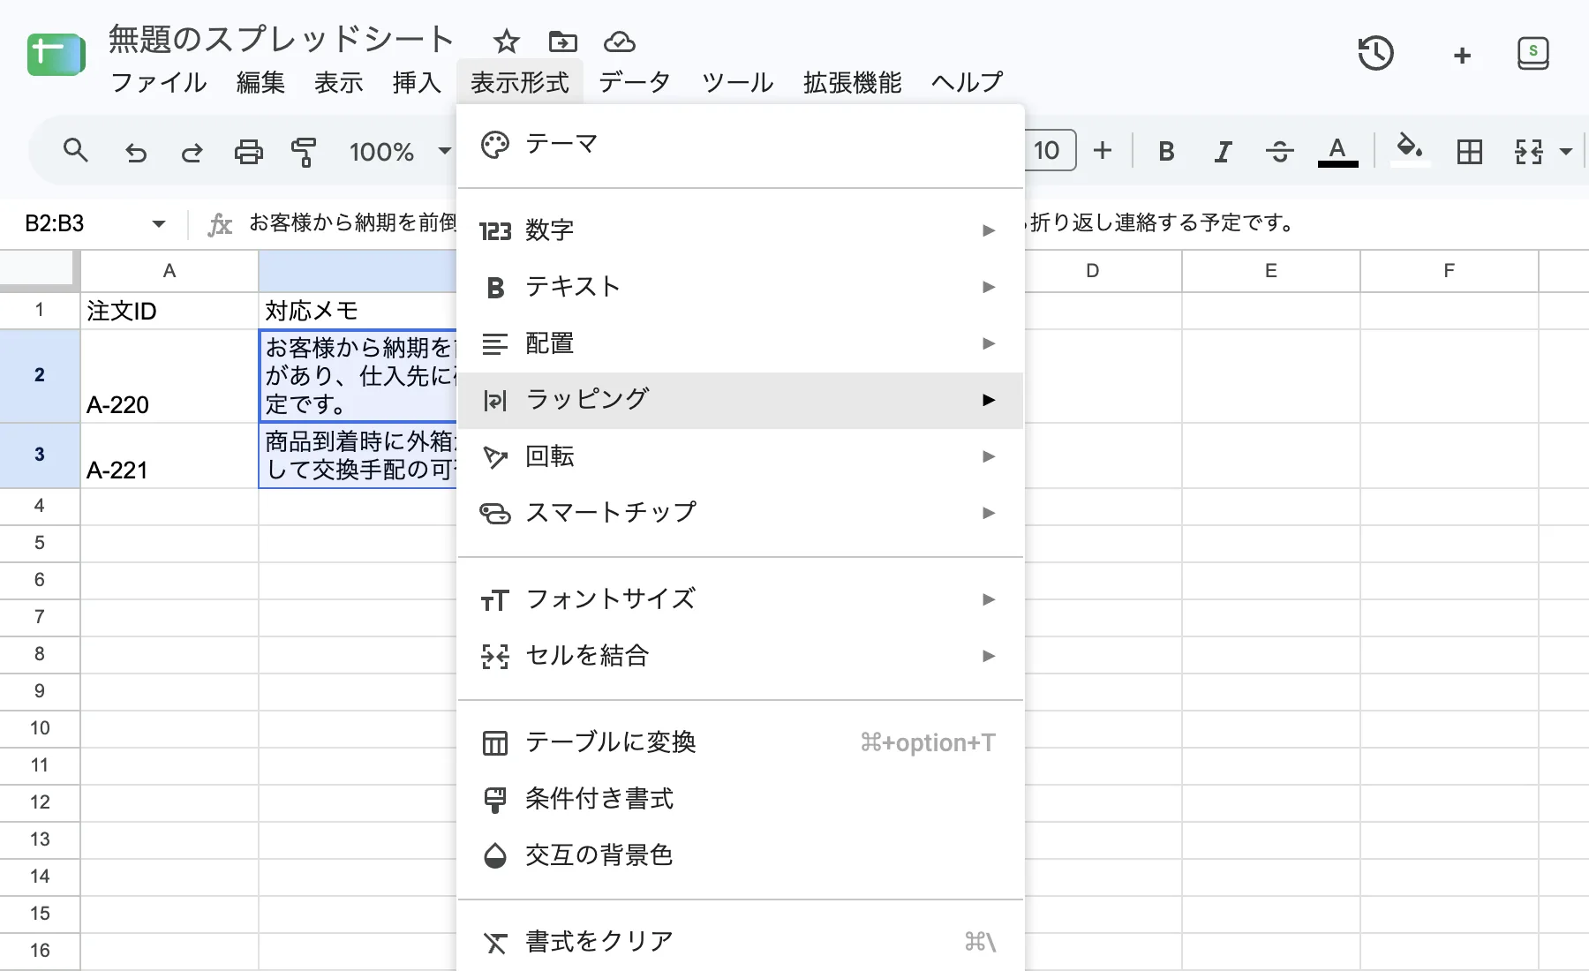Screen dimensions: 1589x971
Task: Expand the 数字 submenu
Action: pyautogui.click(x=740, y=230)
